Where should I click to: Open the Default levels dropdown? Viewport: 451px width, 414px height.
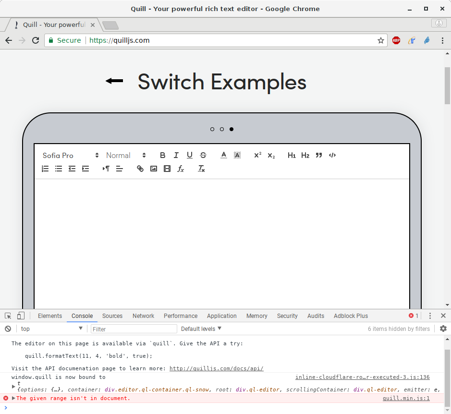coord(201,329)
